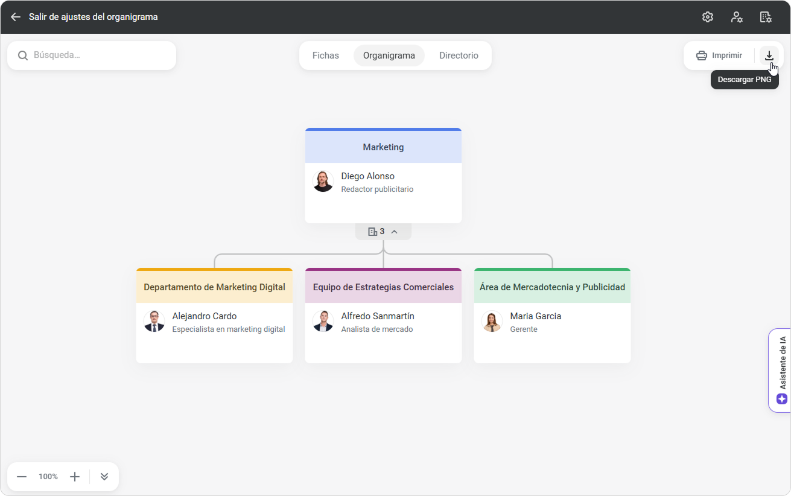This screenshot has width=791, height=496.
Task: Select the Organigrama tab
Action: point(389,56)
